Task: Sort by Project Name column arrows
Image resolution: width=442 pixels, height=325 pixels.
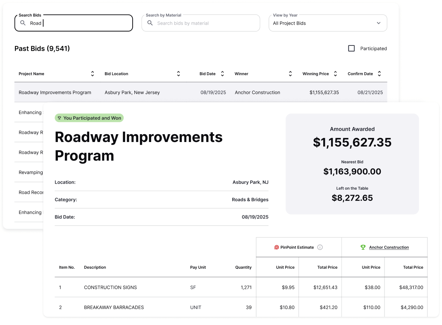Action: point(93,74)
